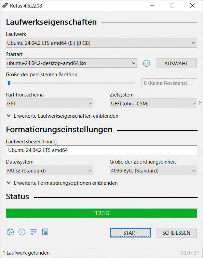Click the Zielsystem question mark help
The height and width of the screenshot is (258, 203).
200,103
